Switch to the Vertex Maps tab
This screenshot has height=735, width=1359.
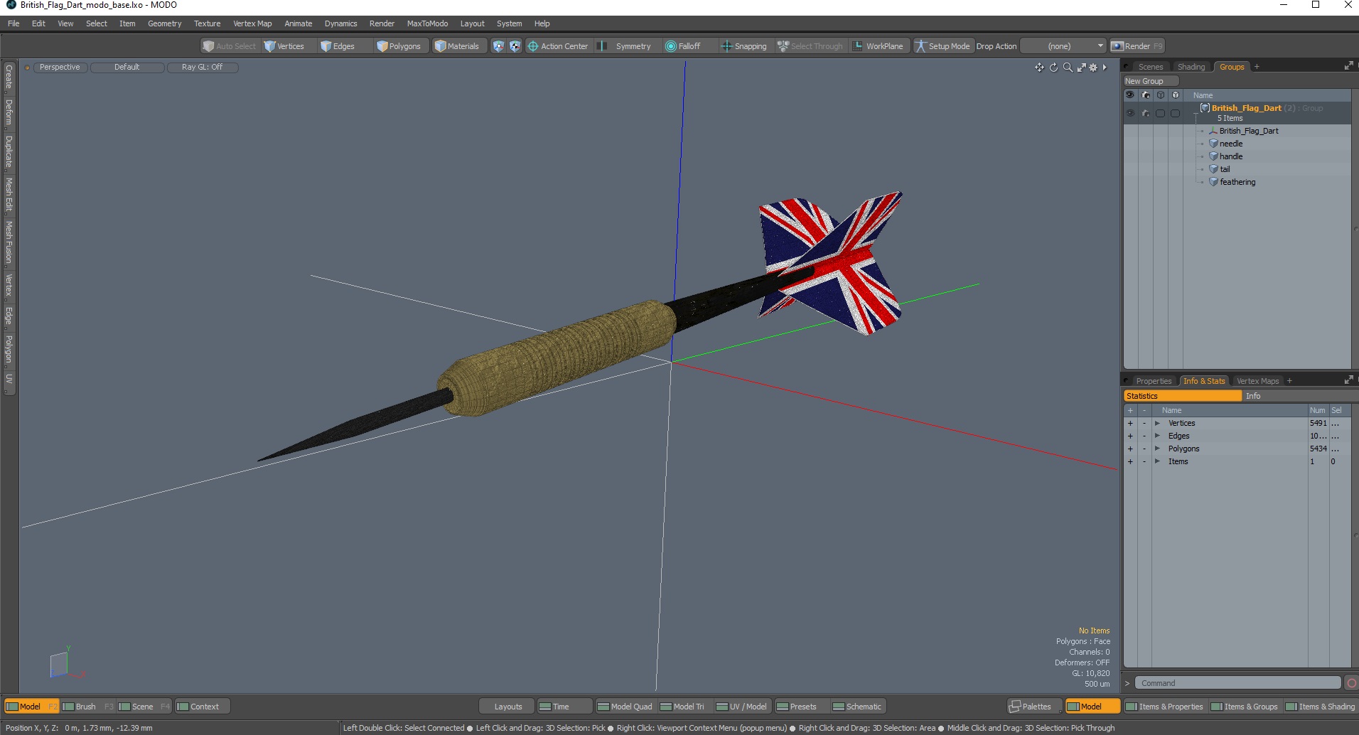point(1257,381)
